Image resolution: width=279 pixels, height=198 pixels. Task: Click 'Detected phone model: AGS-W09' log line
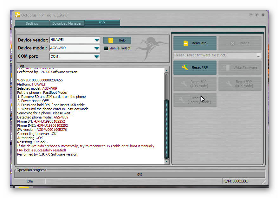43,117
